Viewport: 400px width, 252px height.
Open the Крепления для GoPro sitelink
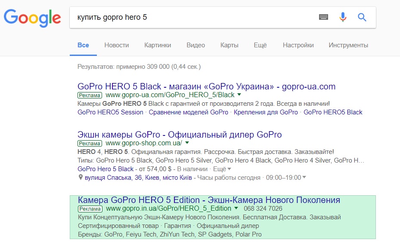tap(266, 112)
